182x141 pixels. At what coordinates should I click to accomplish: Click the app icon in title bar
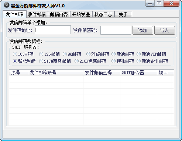[6, 5]
